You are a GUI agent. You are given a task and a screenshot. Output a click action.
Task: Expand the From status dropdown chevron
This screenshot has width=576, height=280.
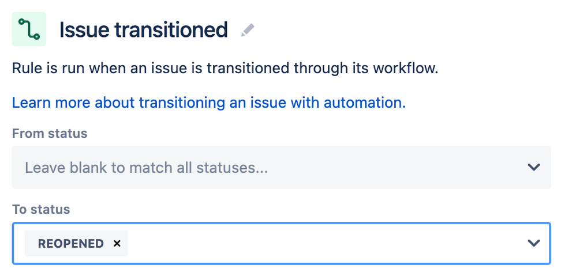[x=533, y=168]
